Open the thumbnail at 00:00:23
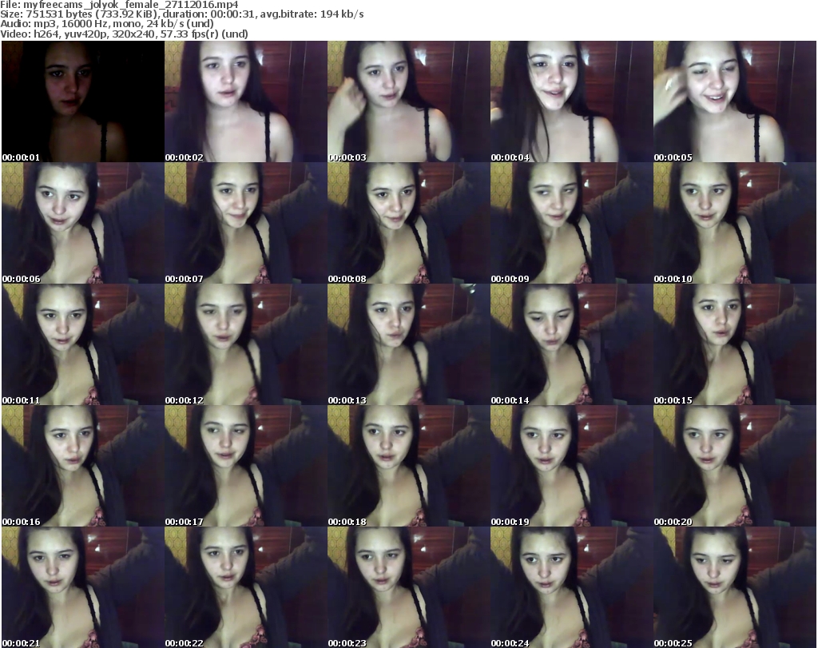Screen dimensions: 818x648 pos(409,587)
